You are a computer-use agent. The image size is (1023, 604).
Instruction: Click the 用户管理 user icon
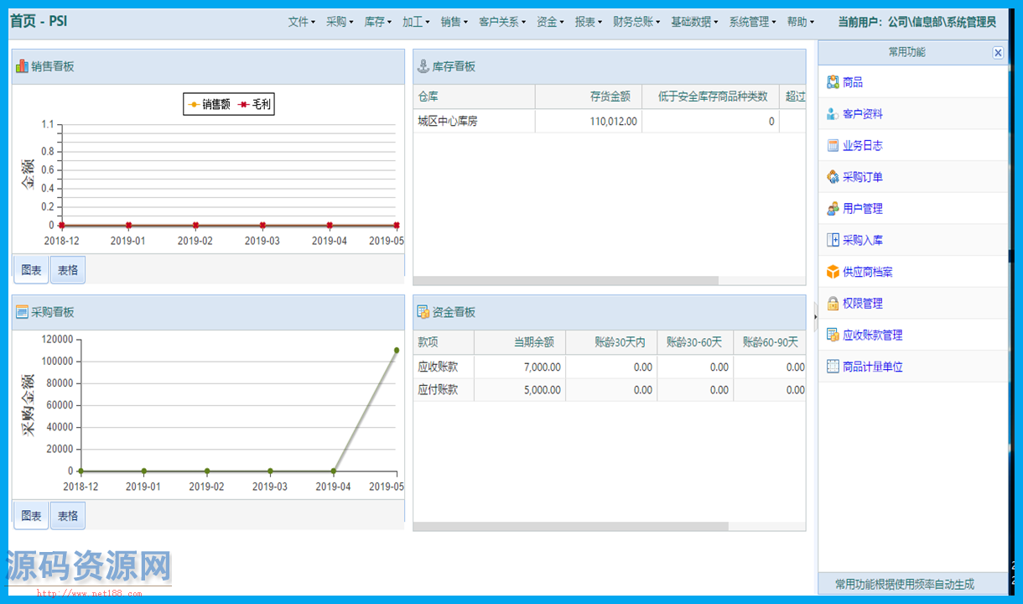[x=833, y=208]
